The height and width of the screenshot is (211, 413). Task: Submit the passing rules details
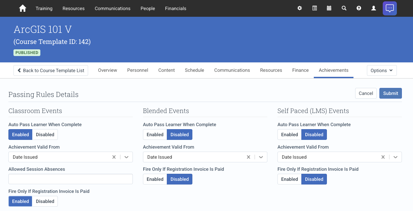[x=390, y=93]
